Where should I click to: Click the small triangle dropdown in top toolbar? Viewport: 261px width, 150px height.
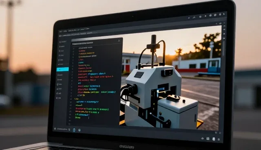coord(189,18)
